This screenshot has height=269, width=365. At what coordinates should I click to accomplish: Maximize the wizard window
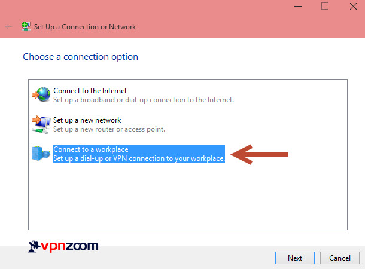[325, 6]
